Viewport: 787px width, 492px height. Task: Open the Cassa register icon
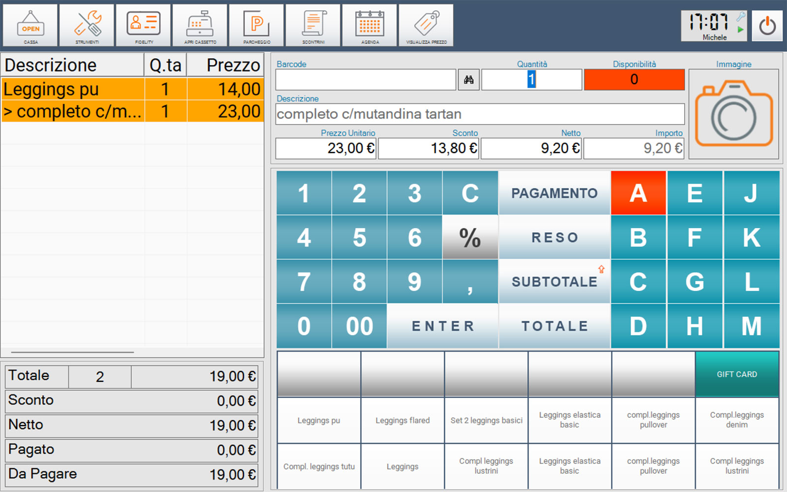click(30, 26)
